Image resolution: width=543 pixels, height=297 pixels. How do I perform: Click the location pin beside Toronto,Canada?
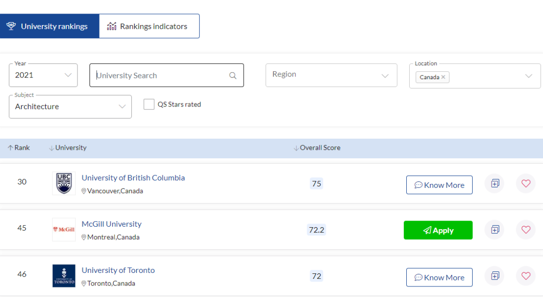(x=84, y=283)
